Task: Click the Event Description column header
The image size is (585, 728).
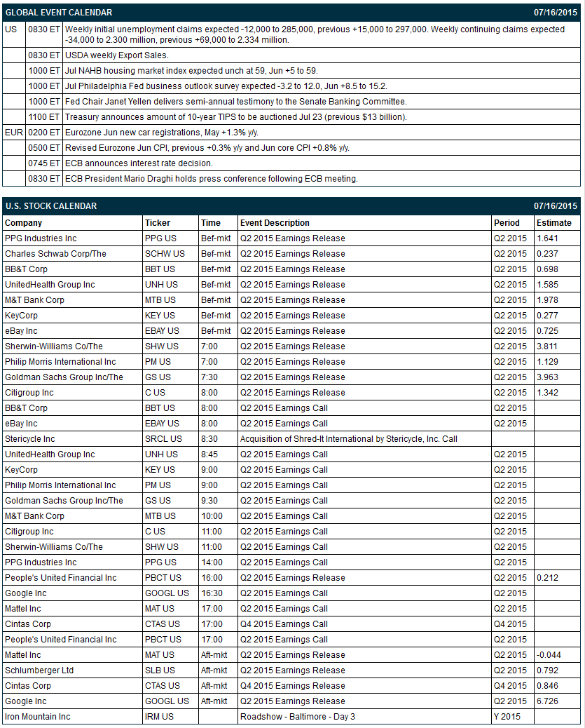Action: 275,223
